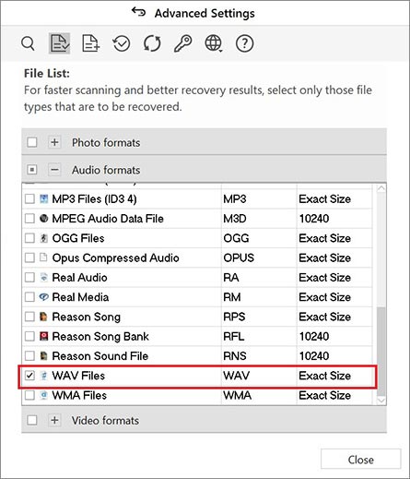
Task: Go back using the return arrow icon
Action: click(x=138, y=12)
